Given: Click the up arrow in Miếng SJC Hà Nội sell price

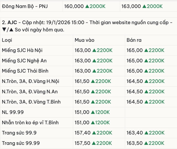Looking at the screenshot, I should pyautogui.click(x=146, y=50).
